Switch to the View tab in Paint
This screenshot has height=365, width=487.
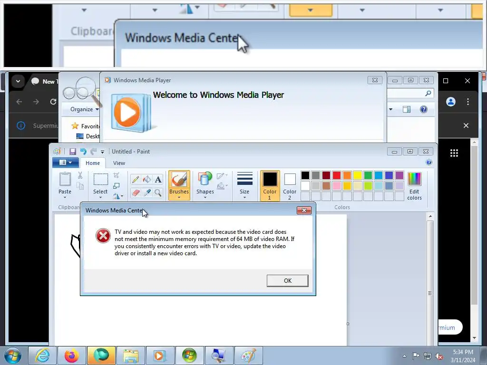pyautogui.click(x=119, y=163)
